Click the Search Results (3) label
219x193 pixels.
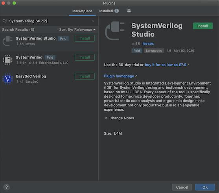(18, 30)
